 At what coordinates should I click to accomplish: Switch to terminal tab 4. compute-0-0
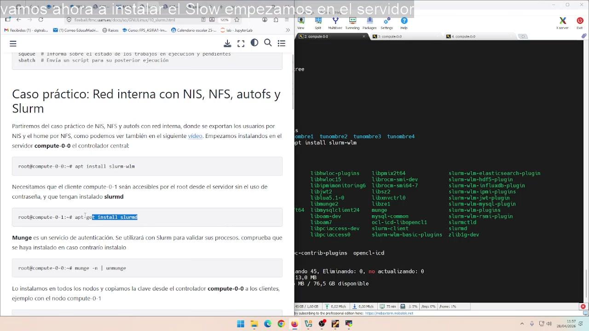(x=463, y=36)
